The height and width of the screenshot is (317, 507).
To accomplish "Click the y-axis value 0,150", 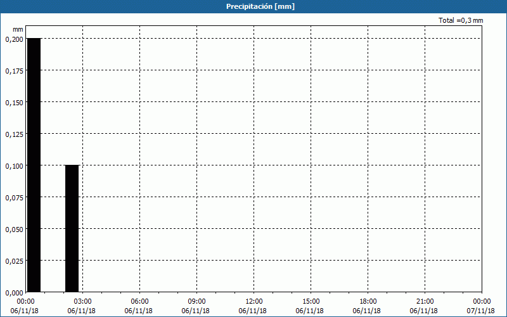I will point(15,103).
